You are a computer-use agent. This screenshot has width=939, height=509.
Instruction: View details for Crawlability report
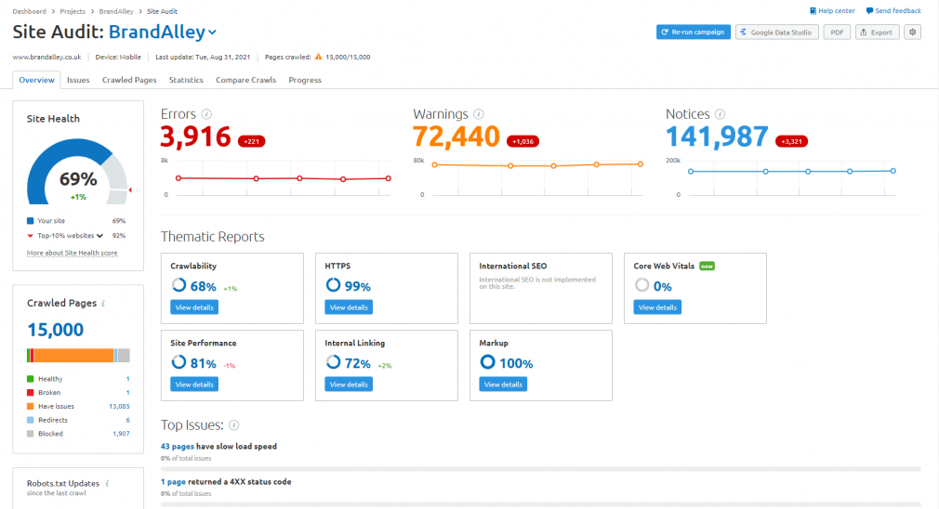click(x=194, y=307)
